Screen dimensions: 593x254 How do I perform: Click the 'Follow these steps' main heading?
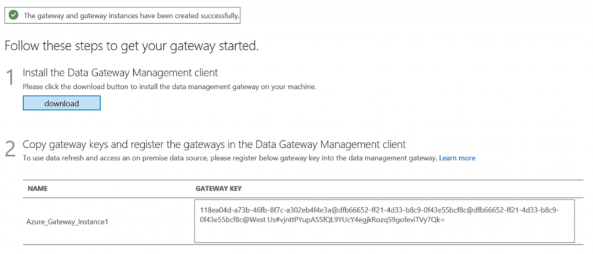[x=131, y=44]
